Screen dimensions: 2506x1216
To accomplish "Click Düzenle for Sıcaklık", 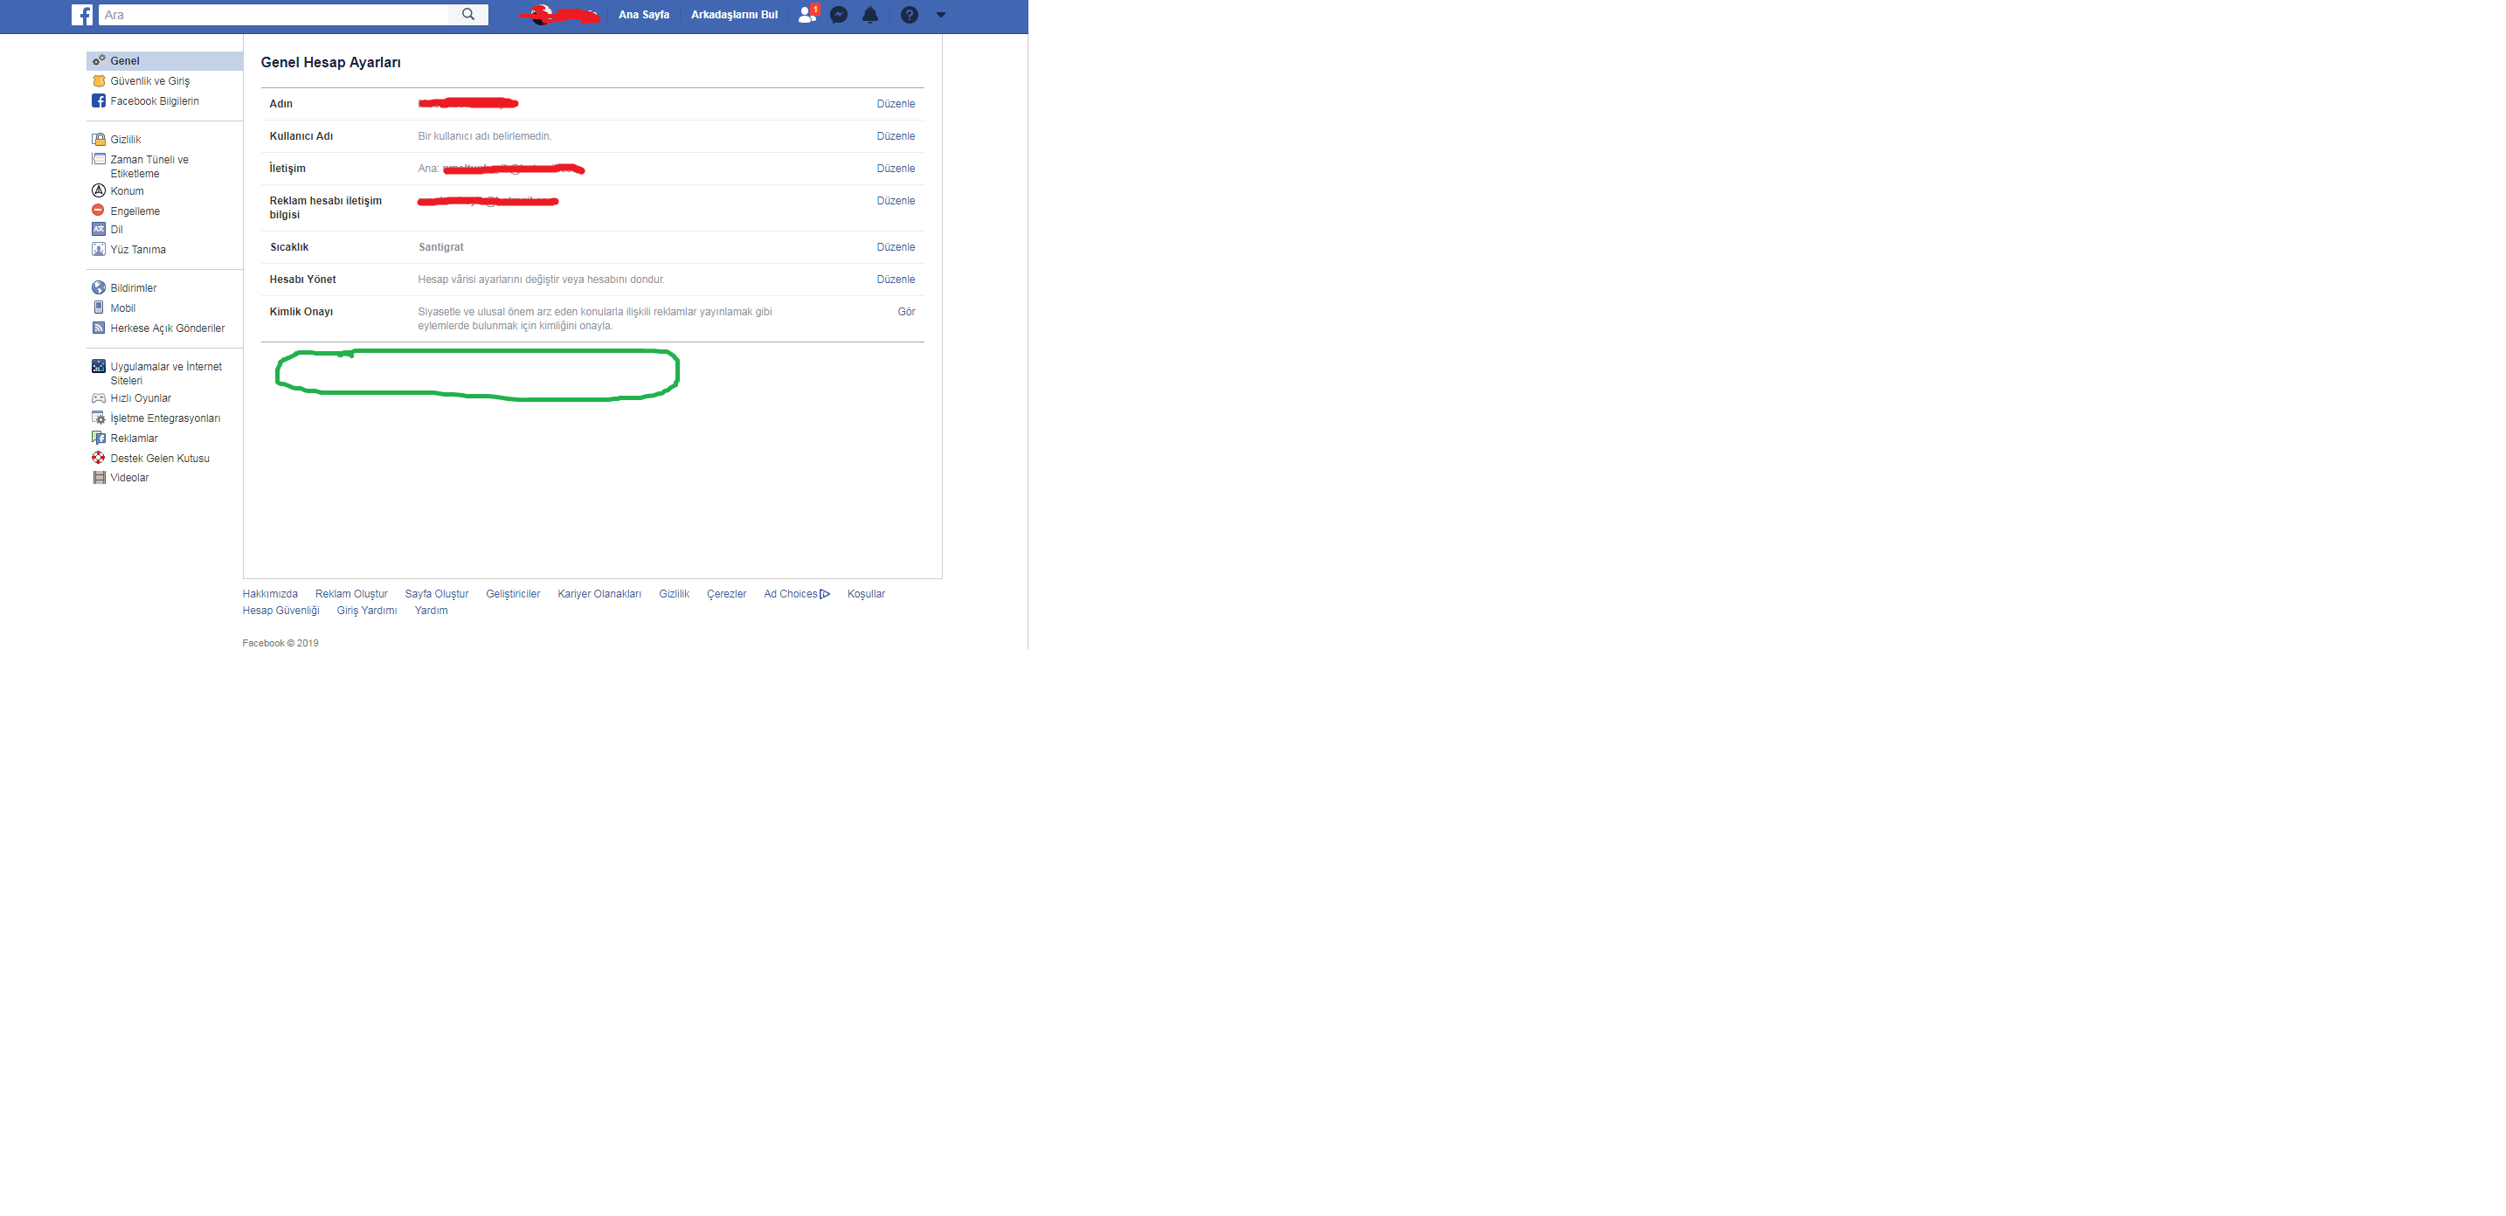I will [x=896, y=247].
